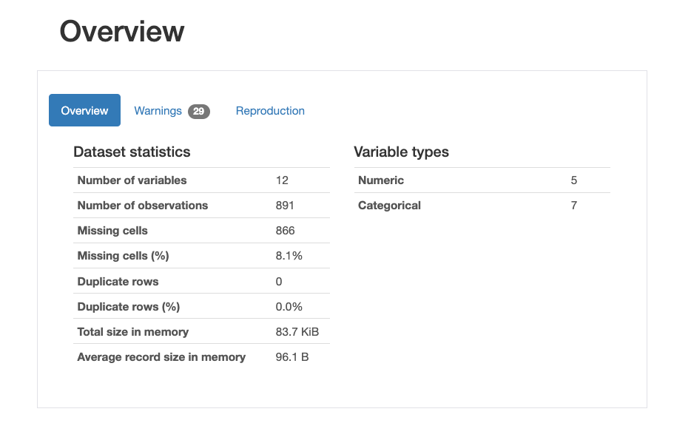Open the Reproduction tab
This screenshot has height=440, width=691.
click(x=270, y=111)
